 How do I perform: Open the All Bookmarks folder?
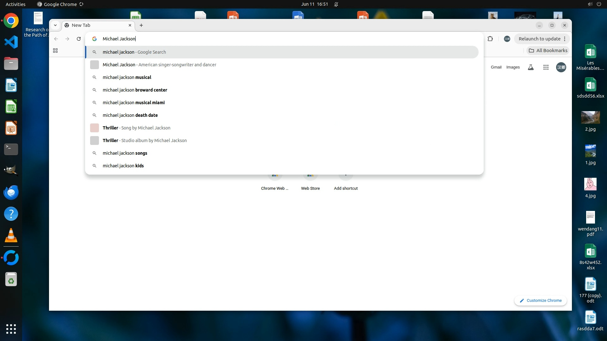click(x=548, y=51)
